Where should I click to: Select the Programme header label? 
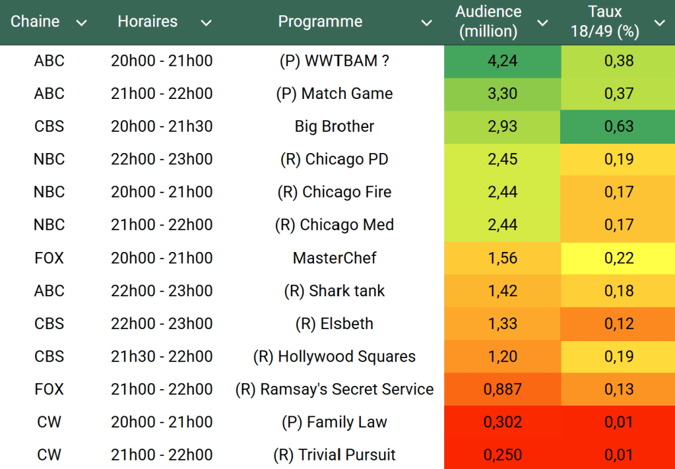coord(320,22)
